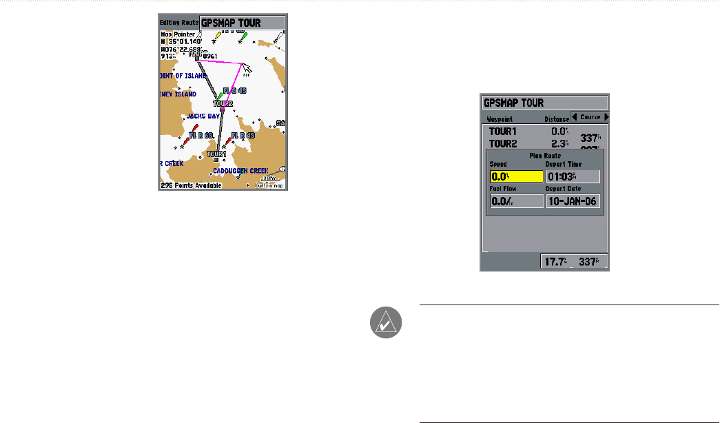The width and height of the screenshot is (720, 423).
Task: Click the right arrow beside Course
Action: point(606,117)
